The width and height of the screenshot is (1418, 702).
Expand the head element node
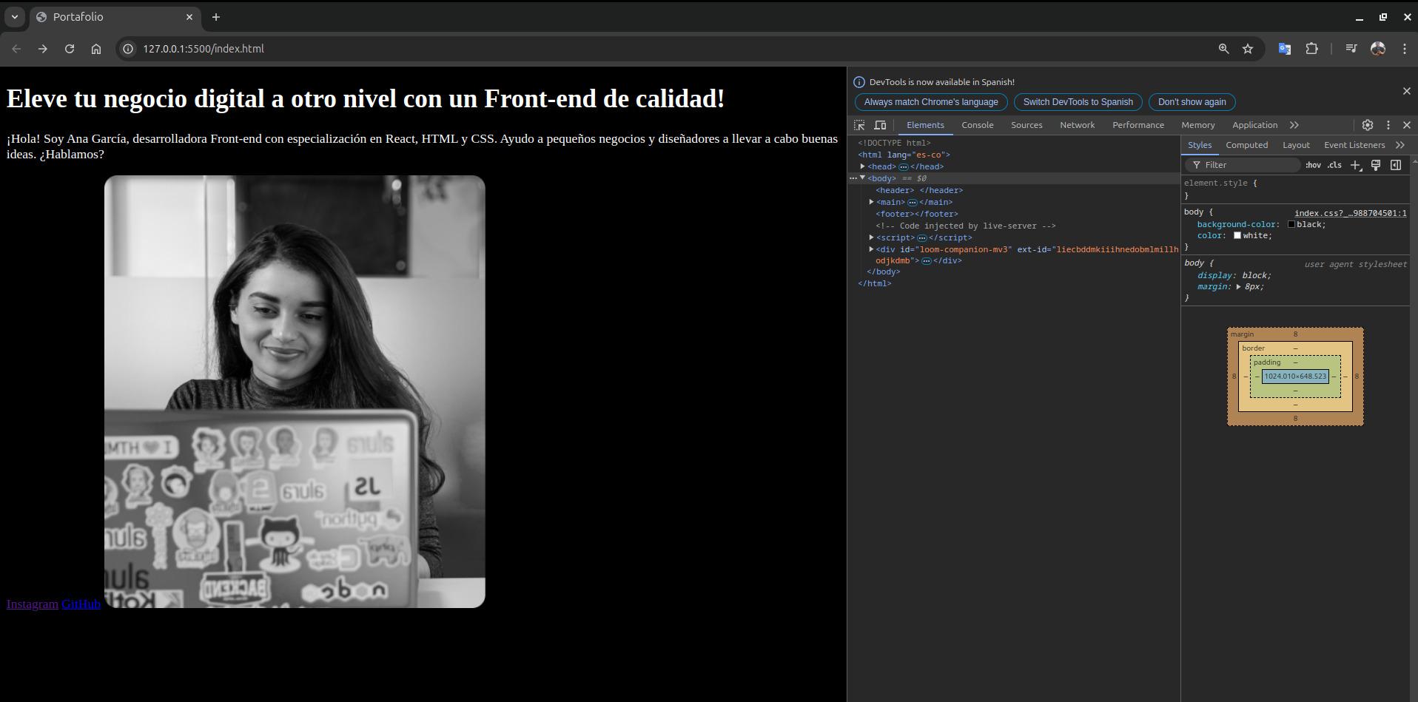[863, 166]
